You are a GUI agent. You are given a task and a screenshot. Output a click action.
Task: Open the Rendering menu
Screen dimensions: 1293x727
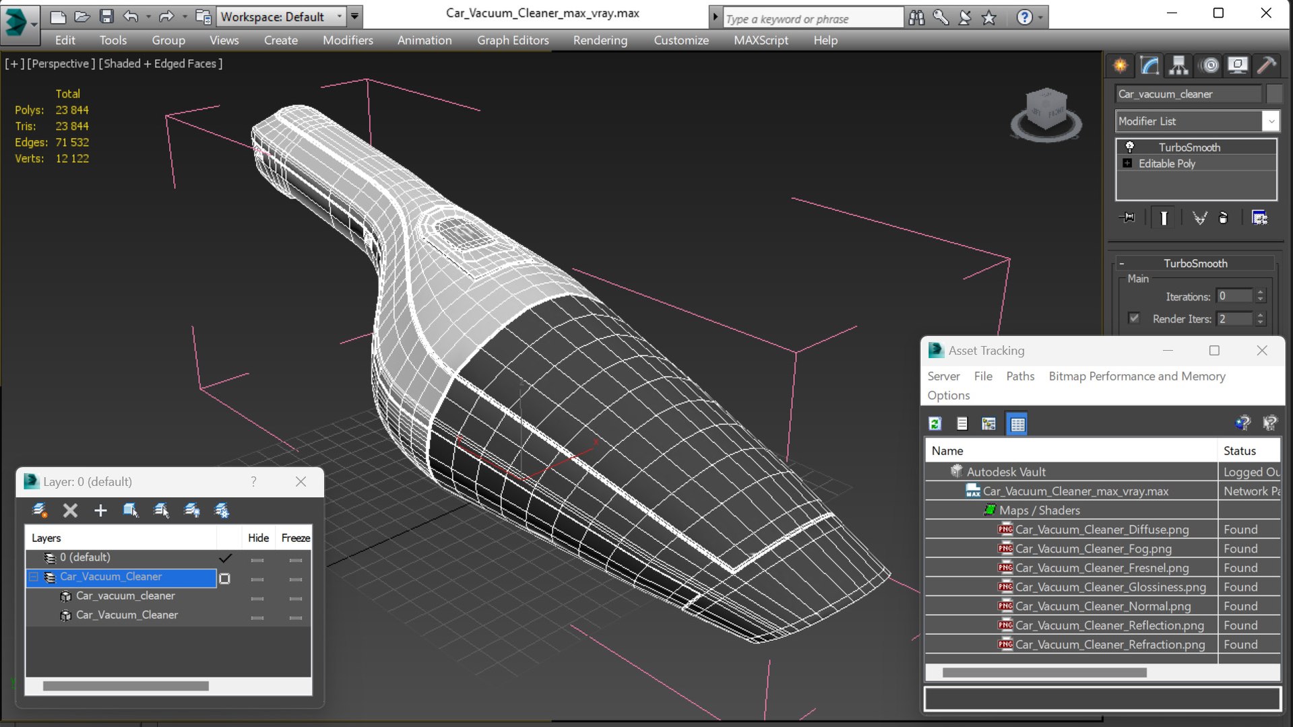(600, 40)
